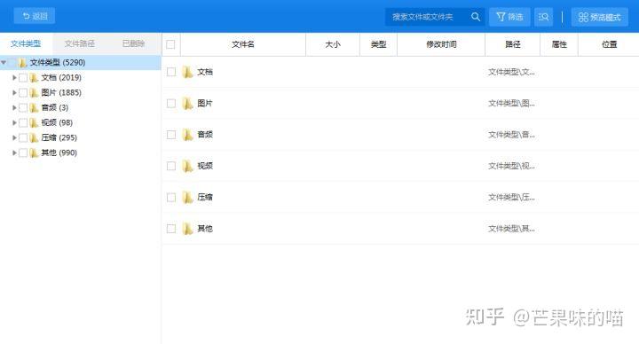Image resolution: width=639 pixels, height=344 pixels.
Task: Select the 已删除 tab
Action: pos(133,43)
